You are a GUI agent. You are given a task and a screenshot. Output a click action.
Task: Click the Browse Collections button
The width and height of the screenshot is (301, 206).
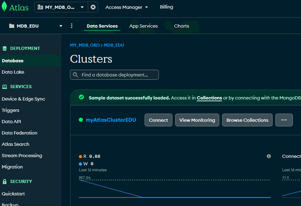point(247,120)
